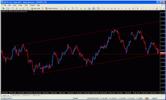Screen dimensions: 166x100
Task: Switch to the EURJPY,M15 chart tab
Action: point(16,95)
